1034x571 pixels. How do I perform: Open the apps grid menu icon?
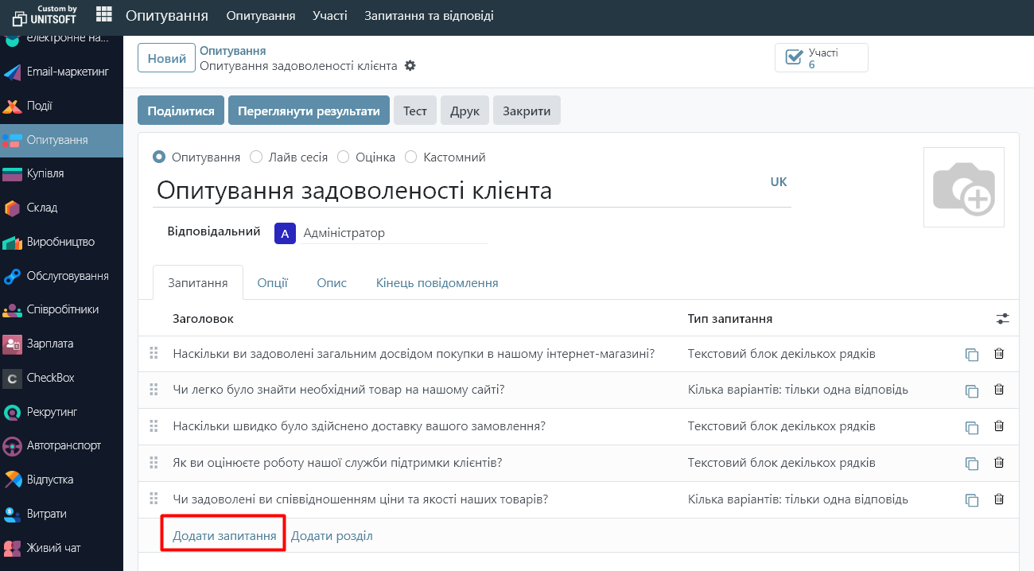coord(103,15)
